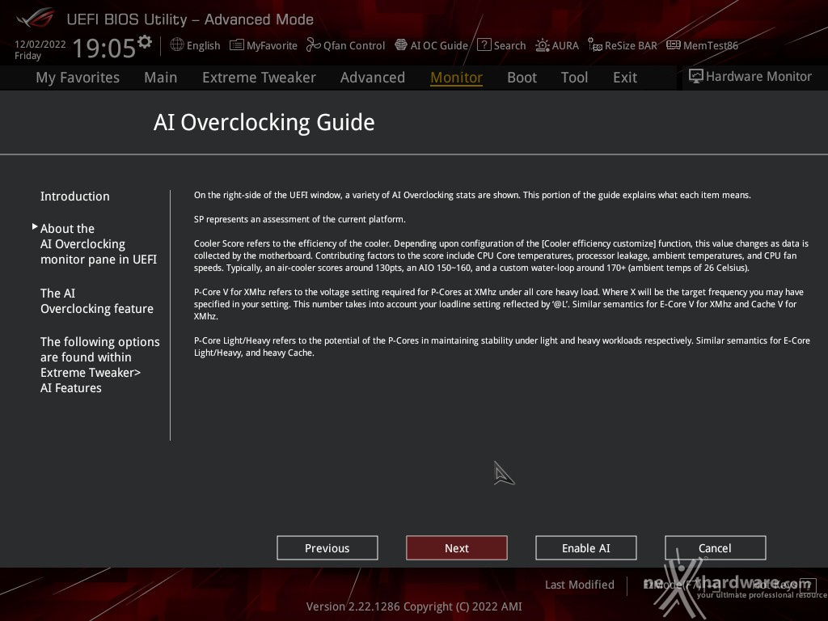
Task: Toggle the ReSize BAR option
Action: [623, 45]
